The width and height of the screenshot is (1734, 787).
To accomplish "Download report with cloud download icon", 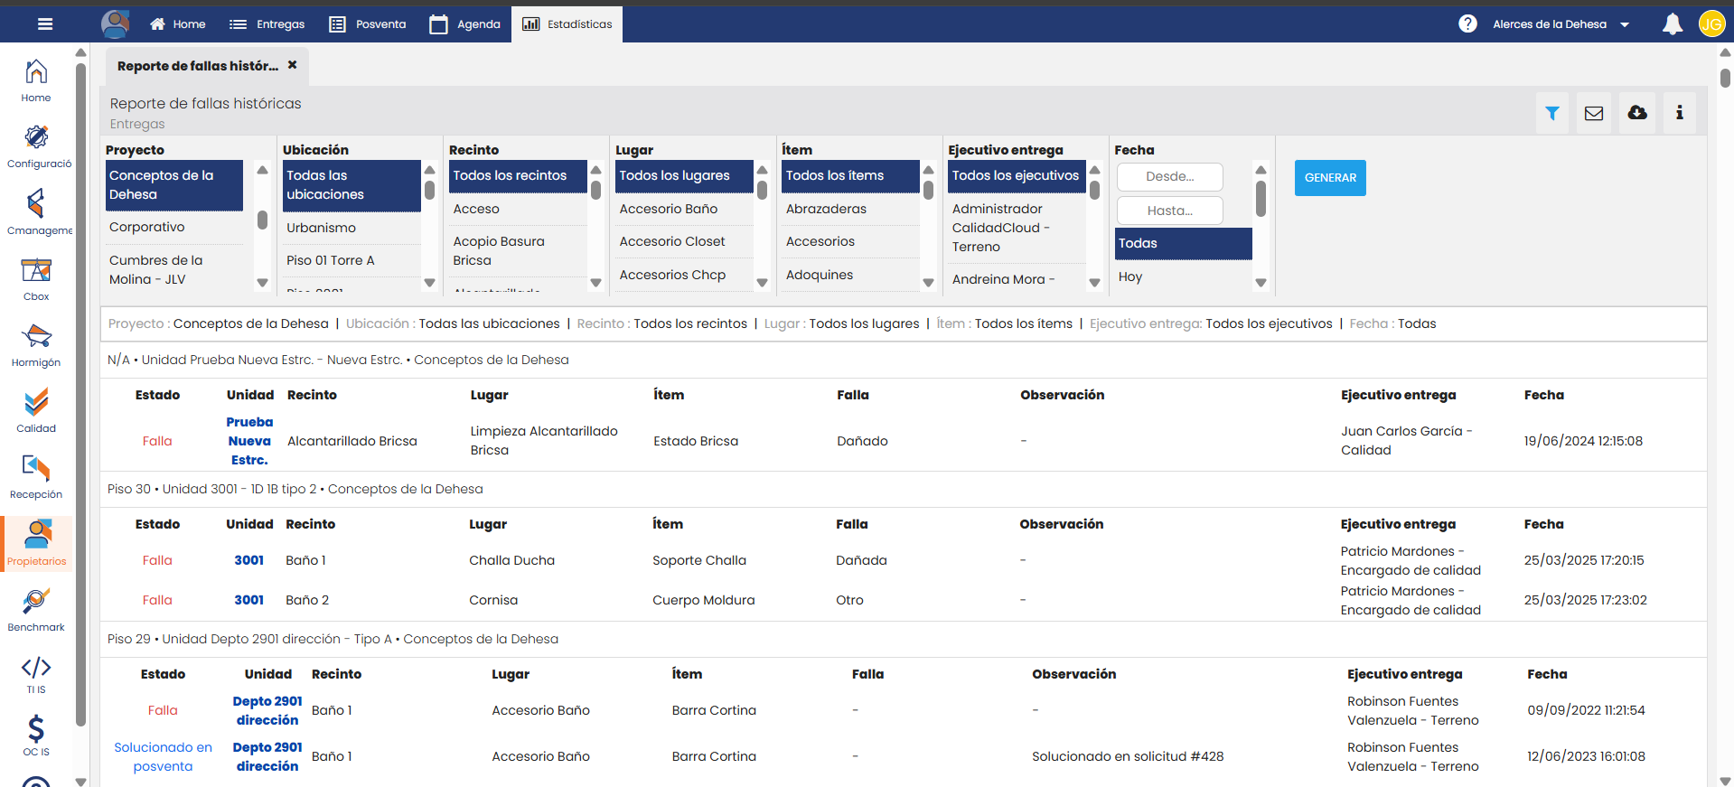I will pos(1637,113).
